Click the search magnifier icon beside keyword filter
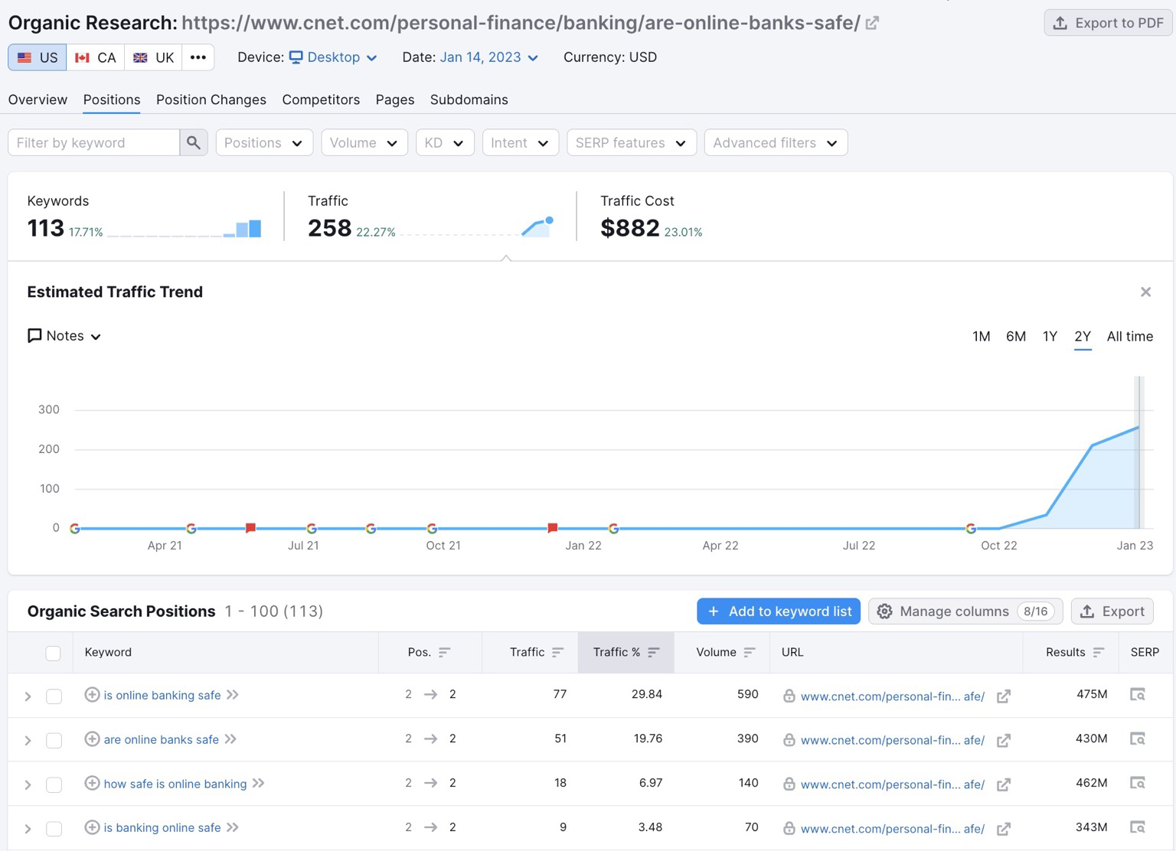The image size is (1176, 851). tap(194, 142)
